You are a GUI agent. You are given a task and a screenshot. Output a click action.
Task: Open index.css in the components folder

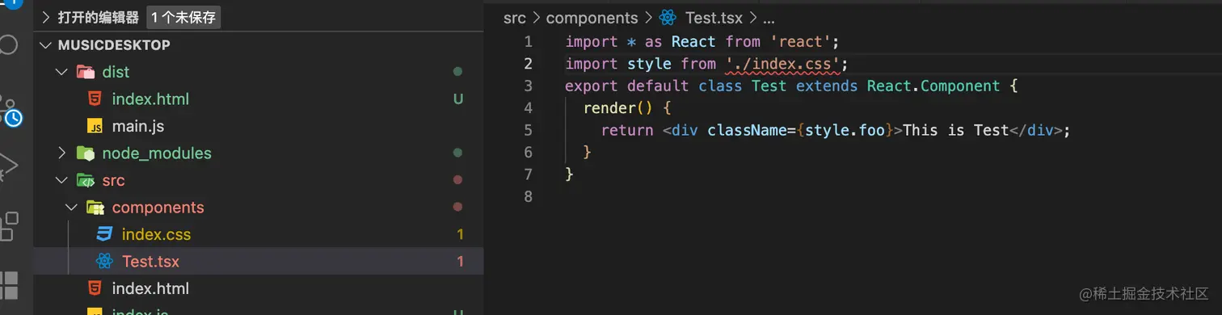tap(156, 235)
